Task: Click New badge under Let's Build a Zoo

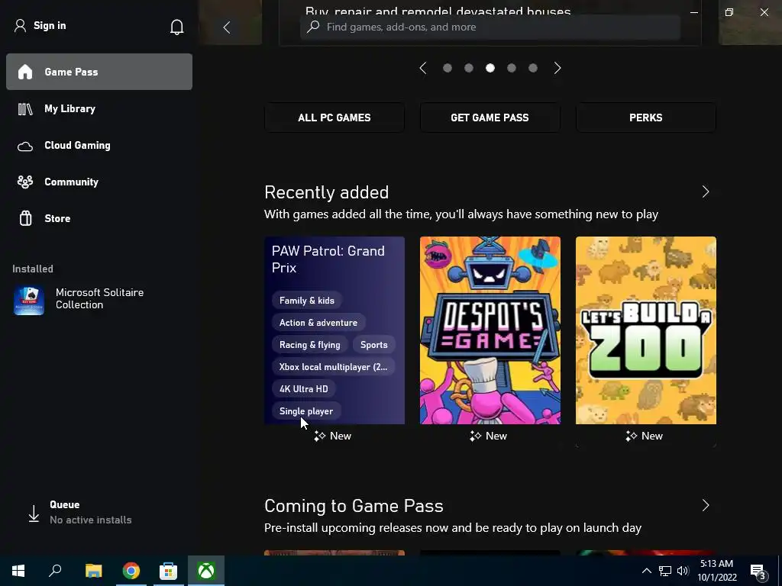Action: (x=644, y=436)
